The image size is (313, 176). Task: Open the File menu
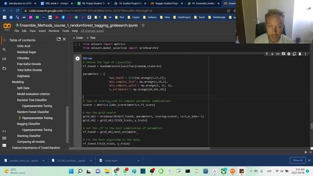[x=17, y=31]
